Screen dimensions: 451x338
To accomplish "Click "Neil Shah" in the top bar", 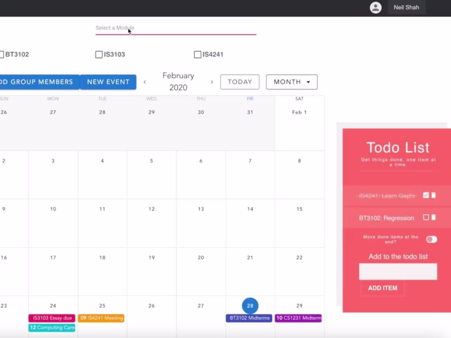I will click(406, 7).
